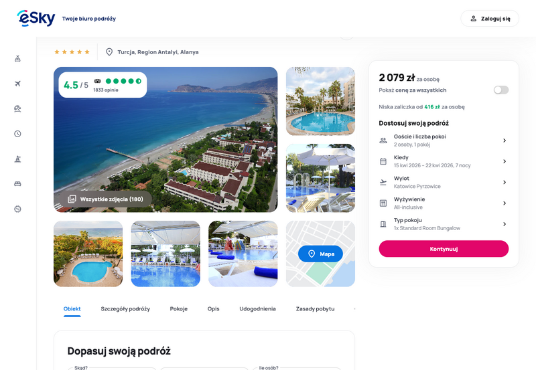Expand the Kiedy dates option
This screenshot has height=370, width=536.
tap(444, 161)
